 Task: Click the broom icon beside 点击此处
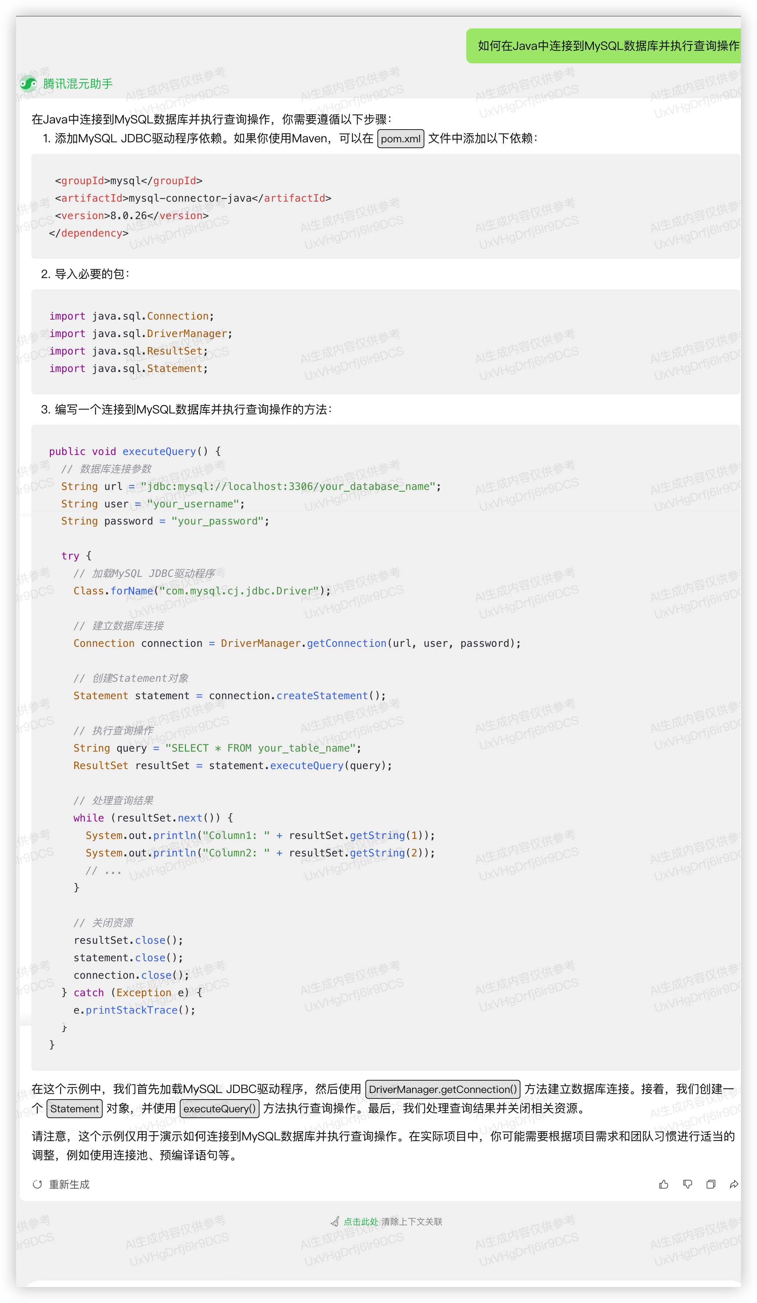[335, 1221]
